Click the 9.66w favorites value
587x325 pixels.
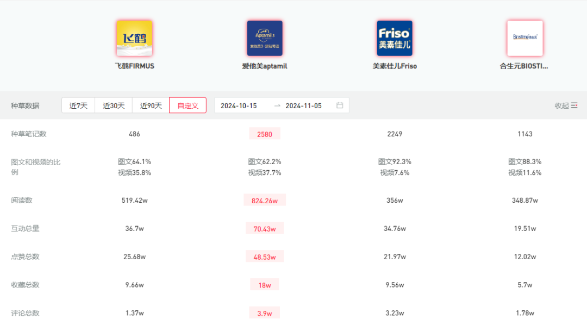coord(134,285)
